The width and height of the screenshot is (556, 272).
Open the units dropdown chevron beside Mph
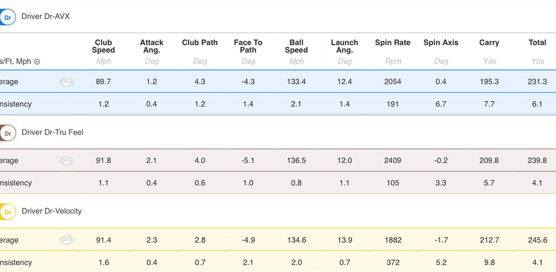(37, 62)
